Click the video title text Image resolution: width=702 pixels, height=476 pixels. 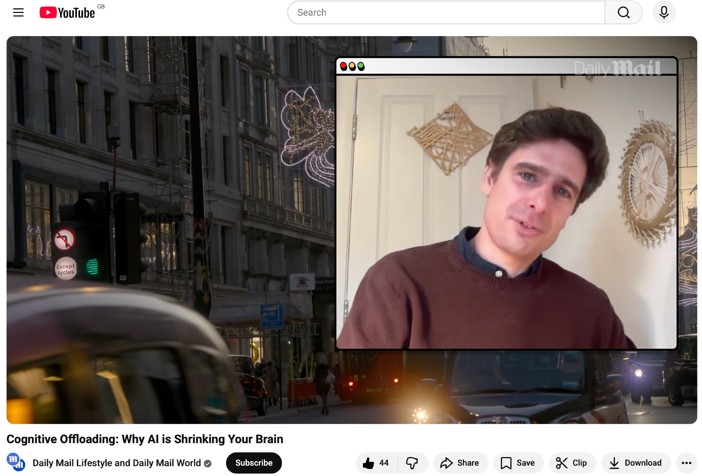click(145, 439)
